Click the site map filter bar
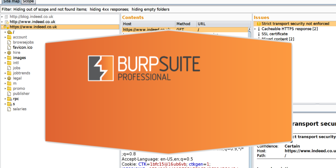 coord(168,9)
